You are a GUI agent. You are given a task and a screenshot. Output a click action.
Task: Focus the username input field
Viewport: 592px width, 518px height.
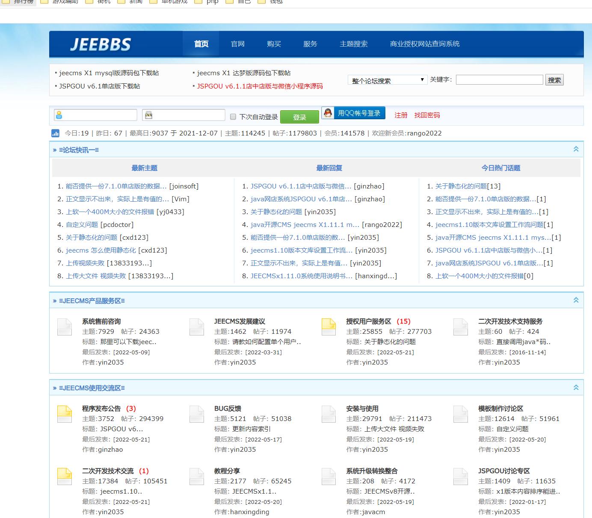click(95, 115)
